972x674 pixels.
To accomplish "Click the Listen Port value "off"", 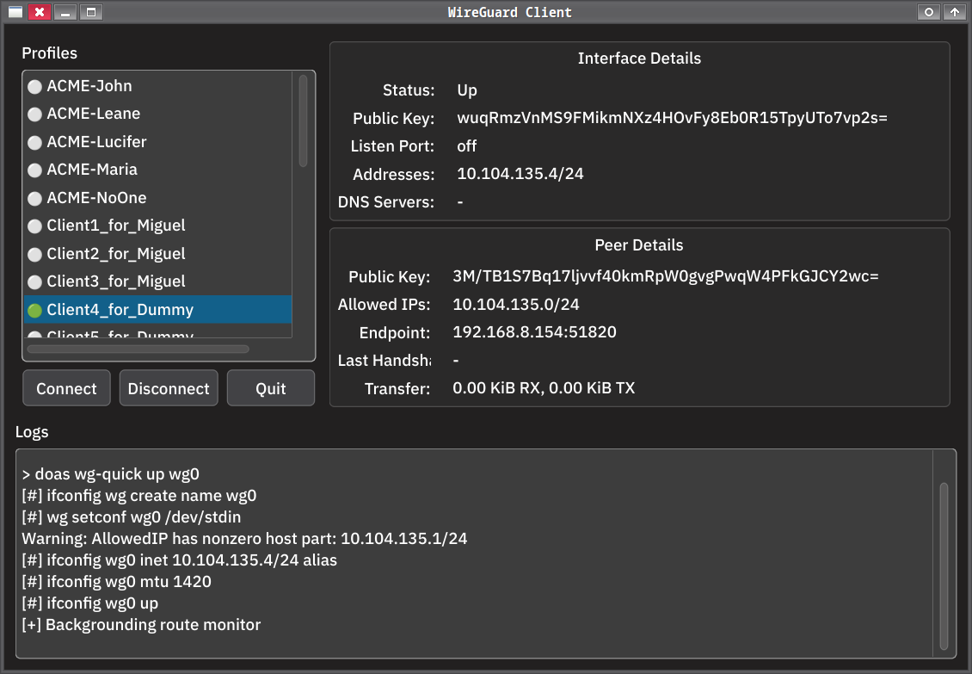I will click(x=467, y=146).
